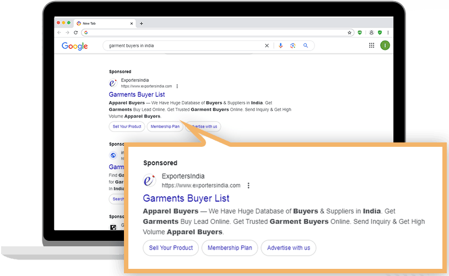
Task: Reload the page with refresh icon
Action: pos(75,32)
